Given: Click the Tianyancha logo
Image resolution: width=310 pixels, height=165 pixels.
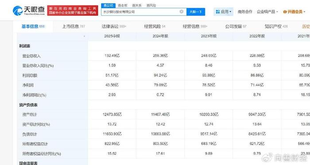Looking at the screenshot, I should click(29, 11).
